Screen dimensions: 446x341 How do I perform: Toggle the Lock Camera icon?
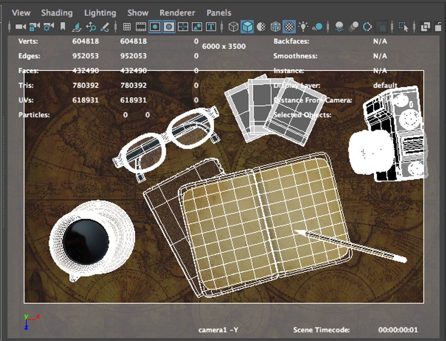34,27
